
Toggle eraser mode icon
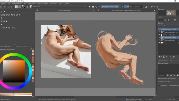pyautogui.click(x=89, y=7)
